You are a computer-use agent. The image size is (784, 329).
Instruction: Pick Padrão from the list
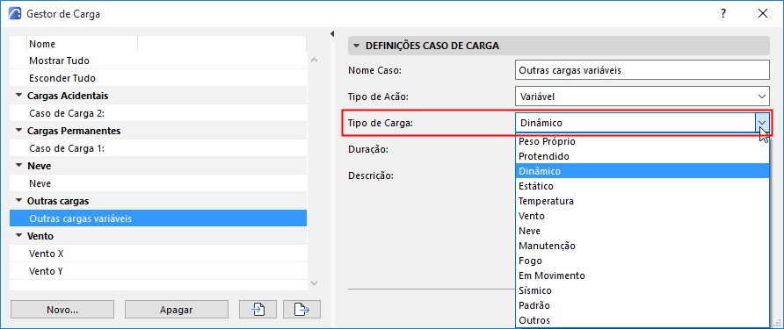[642, 305]
